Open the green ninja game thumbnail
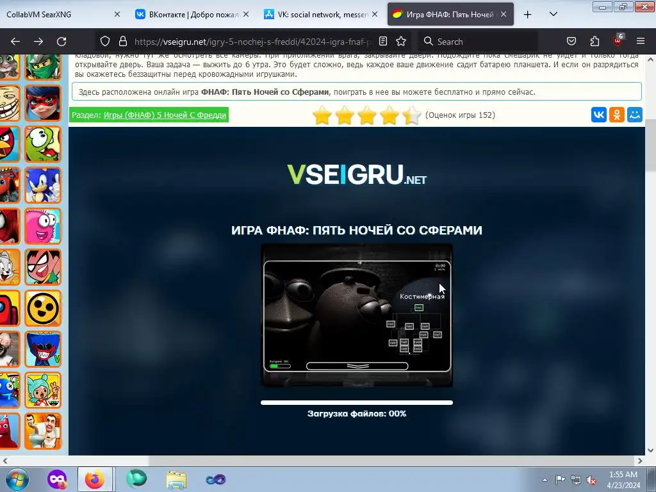 43,67
